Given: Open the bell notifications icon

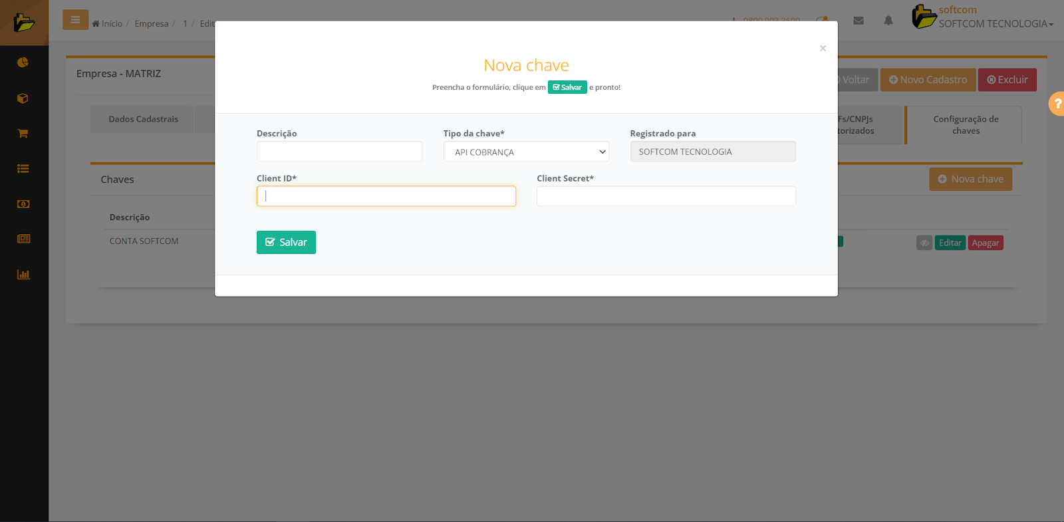Looking at the screenshot, I should pyautogui.click(x=888, y=21).
